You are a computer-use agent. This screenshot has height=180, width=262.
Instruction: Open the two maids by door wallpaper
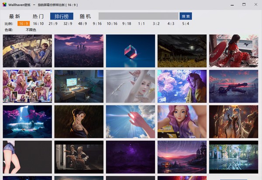pyautogui.click(x=79, y=157)
